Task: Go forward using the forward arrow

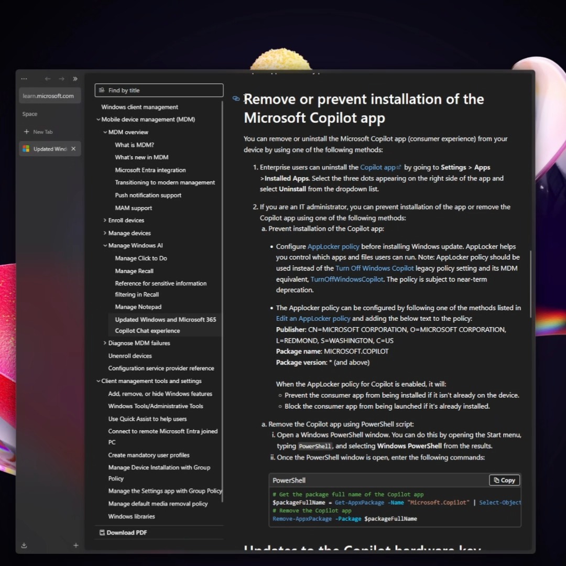Action: [x=61, y=79]
